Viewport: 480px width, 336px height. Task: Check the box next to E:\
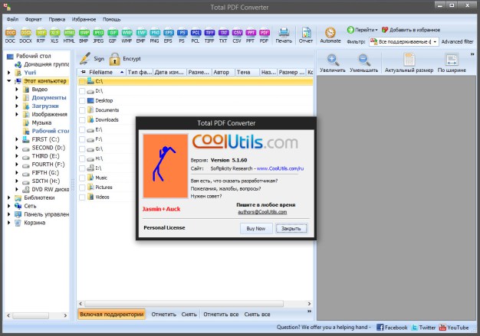(82, 130)
